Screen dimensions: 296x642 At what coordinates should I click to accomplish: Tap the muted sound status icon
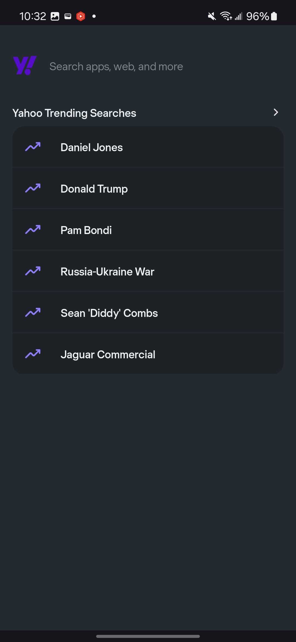tap(212, 16)
